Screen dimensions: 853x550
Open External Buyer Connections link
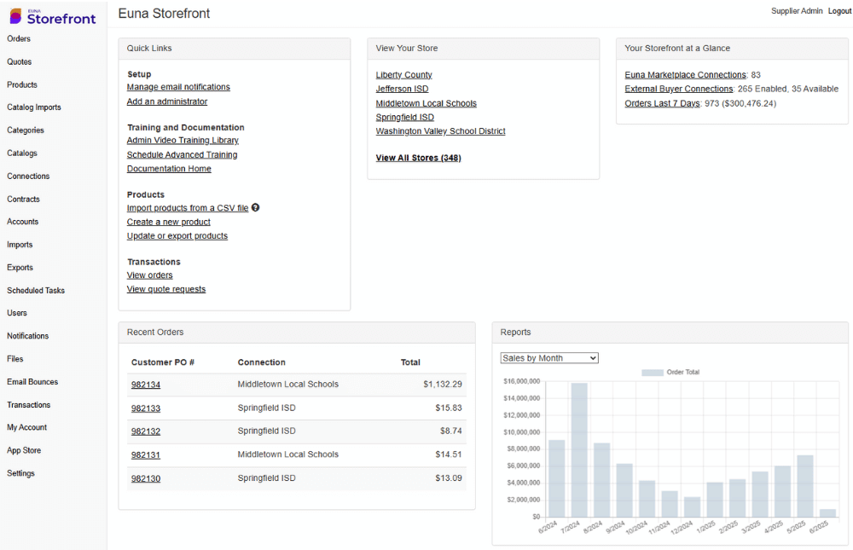click(x=679, y=89)
